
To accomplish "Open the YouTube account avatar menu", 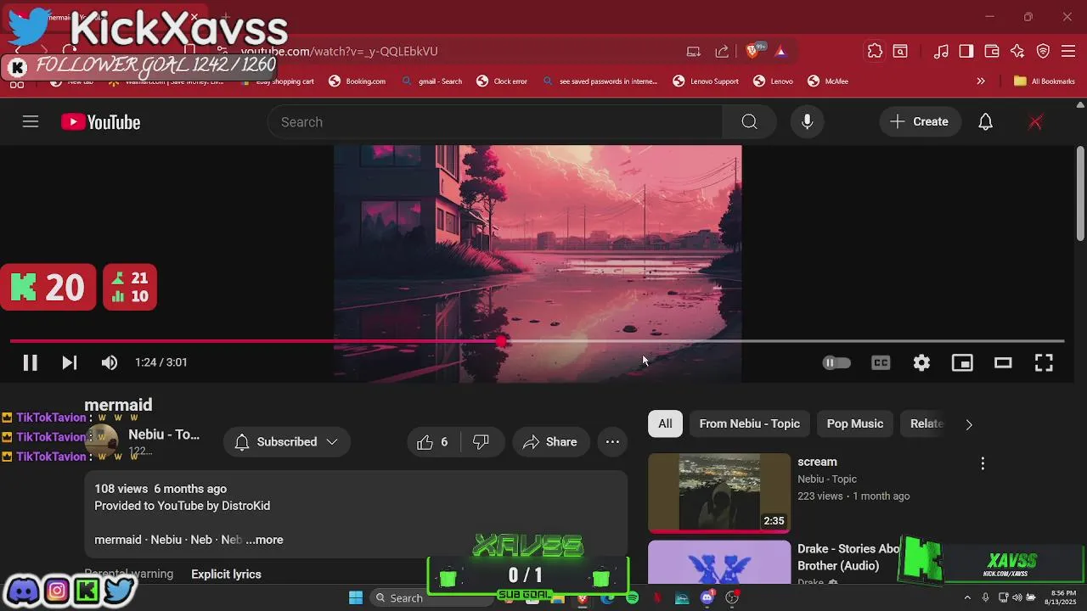I will click(x=1035, y=122).
